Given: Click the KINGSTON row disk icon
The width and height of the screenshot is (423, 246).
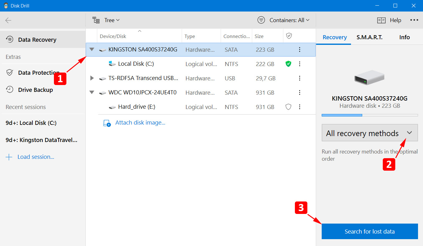Looking at the screenshot, I should coord(103,50).
